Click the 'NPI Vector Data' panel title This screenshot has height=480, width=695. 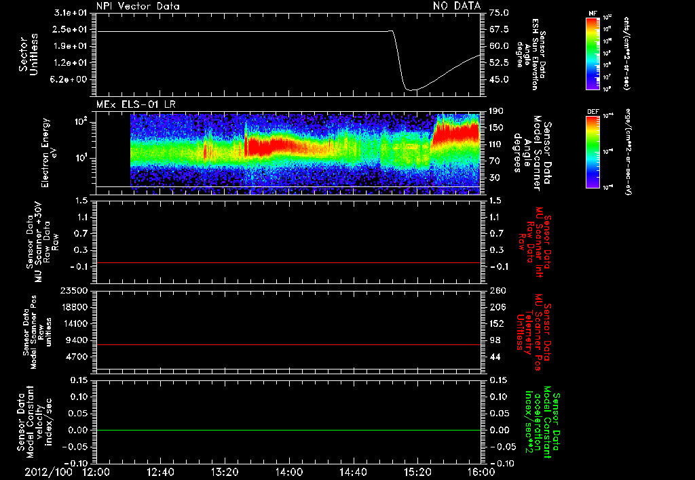(138, 6)
